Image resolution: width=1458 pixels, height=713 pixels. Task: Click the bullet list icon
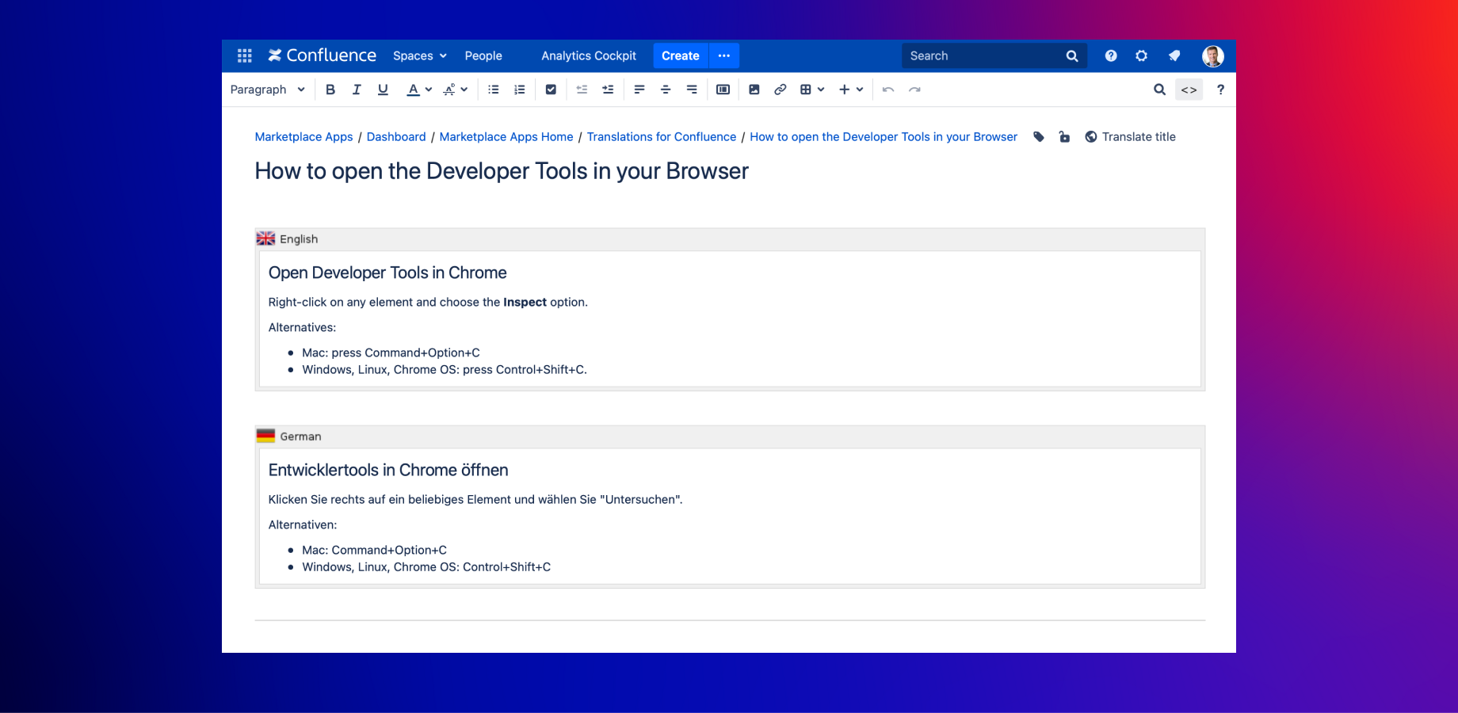tap(494, 90)
